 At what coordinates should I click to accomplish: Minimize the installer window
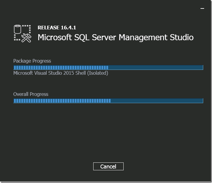[202, 8]
